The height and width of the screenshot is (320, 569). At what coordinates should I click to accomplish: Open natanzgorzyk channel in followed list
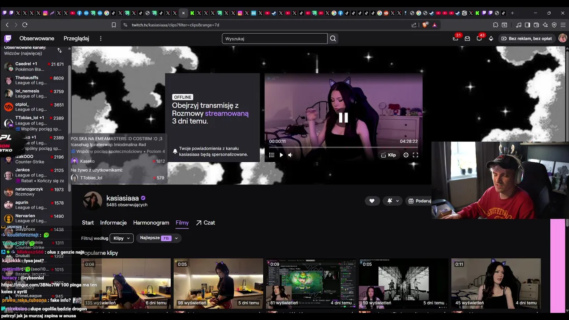pyautogui.click(x=34, y=192)
